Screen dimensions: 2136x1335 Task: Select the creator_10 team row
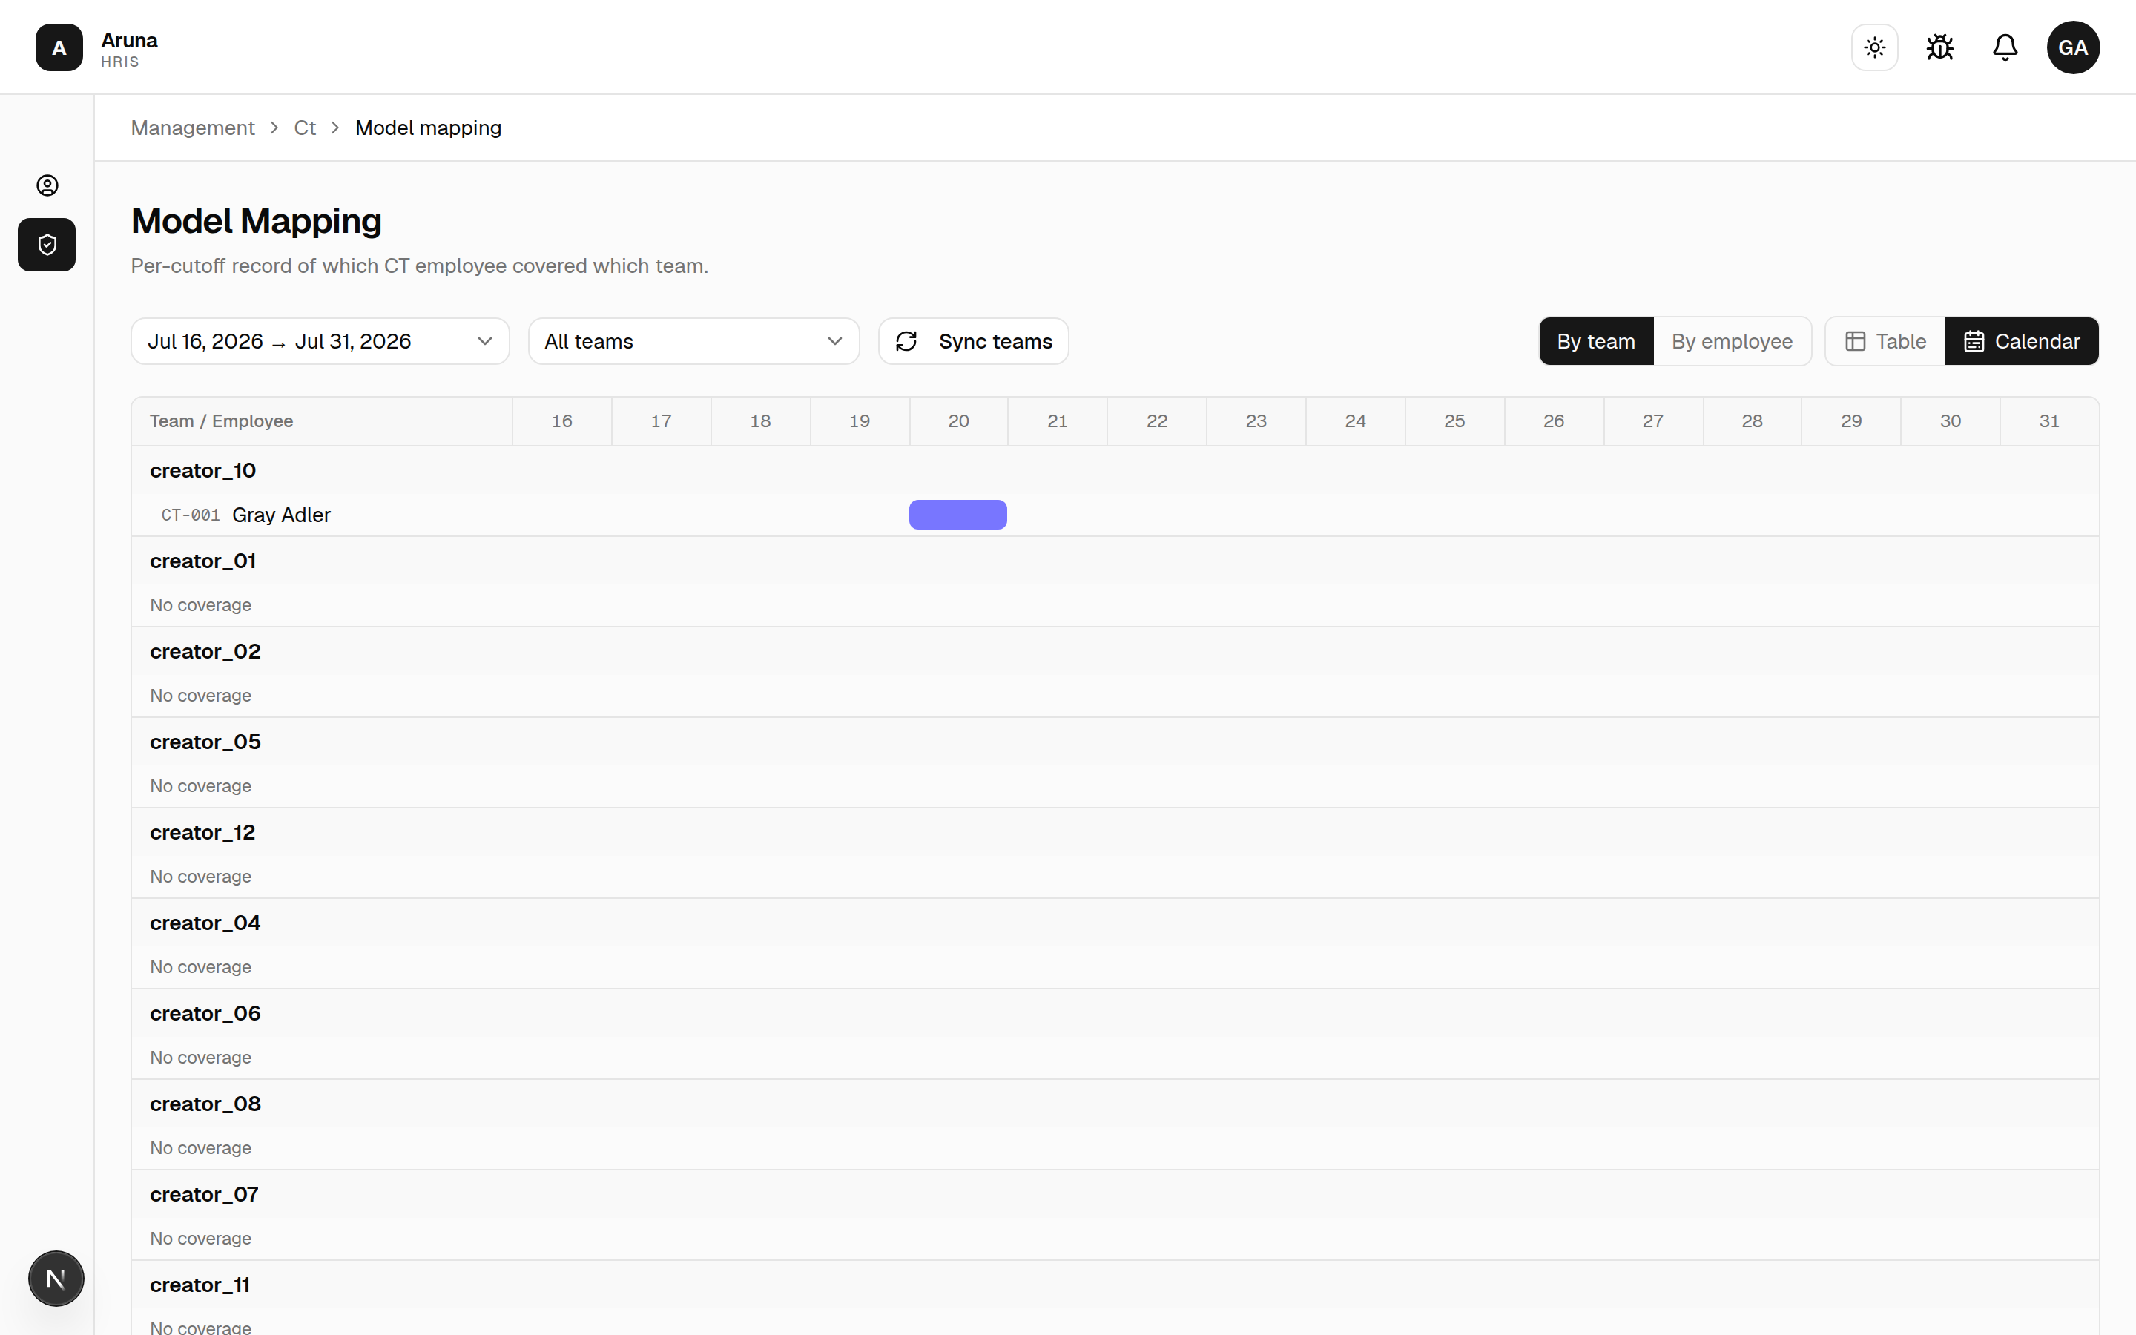[x=1115, y=471]
